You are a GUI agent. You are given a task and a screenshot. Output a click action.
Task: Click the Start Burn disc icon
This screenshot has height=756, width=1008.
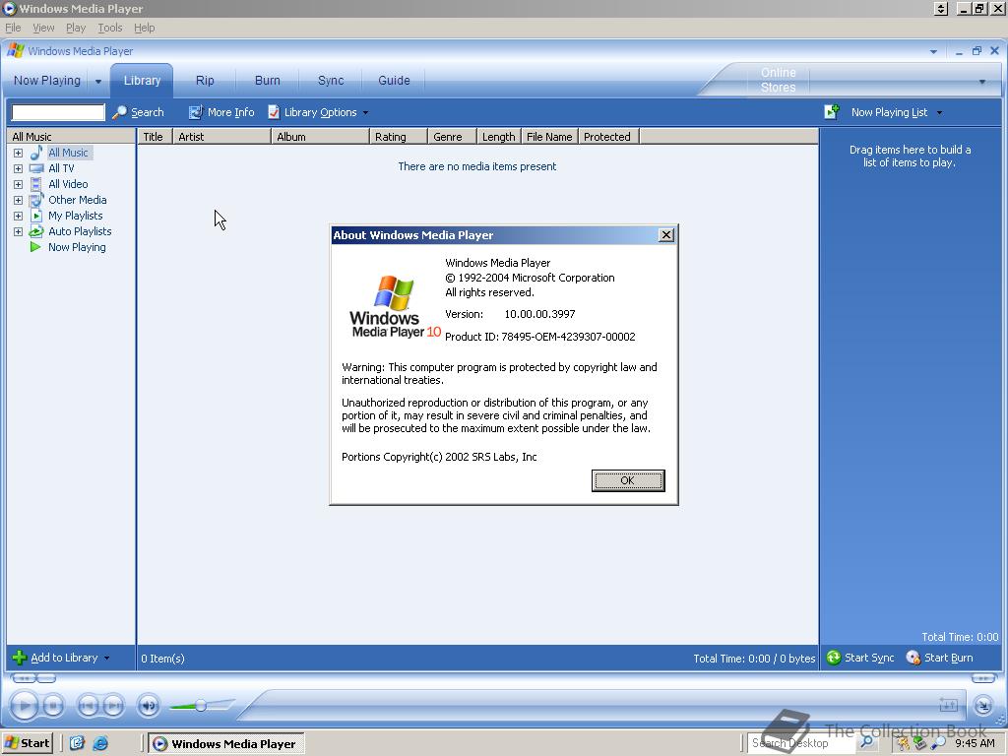[913, 658]
